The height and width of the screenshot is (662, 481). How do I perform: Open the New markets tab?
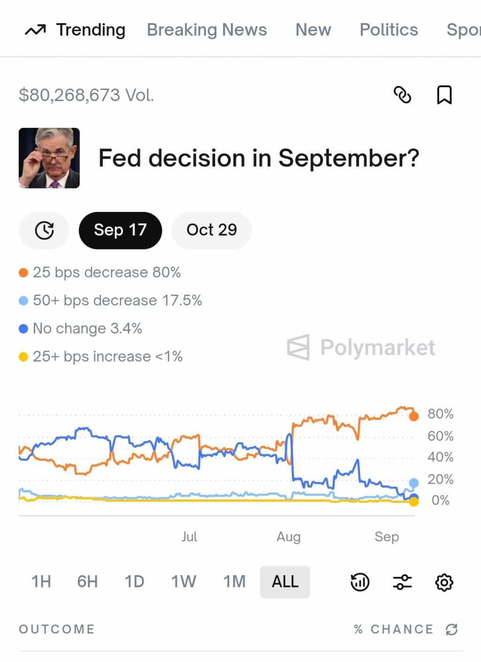tap(313, 30)
